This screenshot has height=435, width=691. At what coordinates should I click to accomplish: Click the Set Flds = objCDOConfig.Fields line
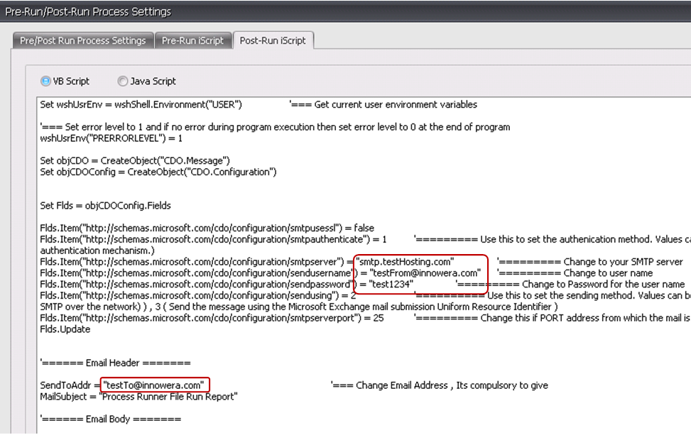click(105, 206)
